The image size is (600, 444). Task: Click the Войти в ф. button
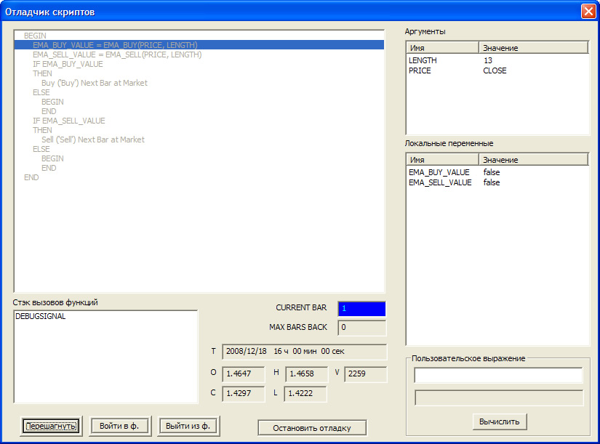point(119,427)
